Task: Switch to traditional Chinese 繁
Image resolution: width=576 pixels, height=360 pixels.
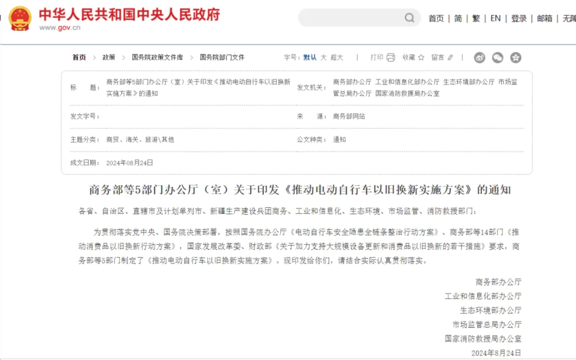Action: tap(476, 18)
